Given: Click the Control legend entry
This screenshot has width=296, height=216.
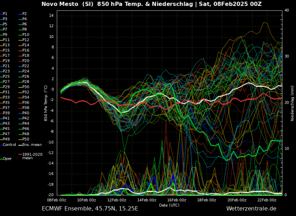Looking at the screenshot, I should tap(8, 145).
